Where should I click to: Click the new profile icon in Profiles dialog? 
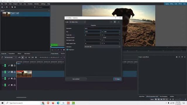(x=111, y=22)
